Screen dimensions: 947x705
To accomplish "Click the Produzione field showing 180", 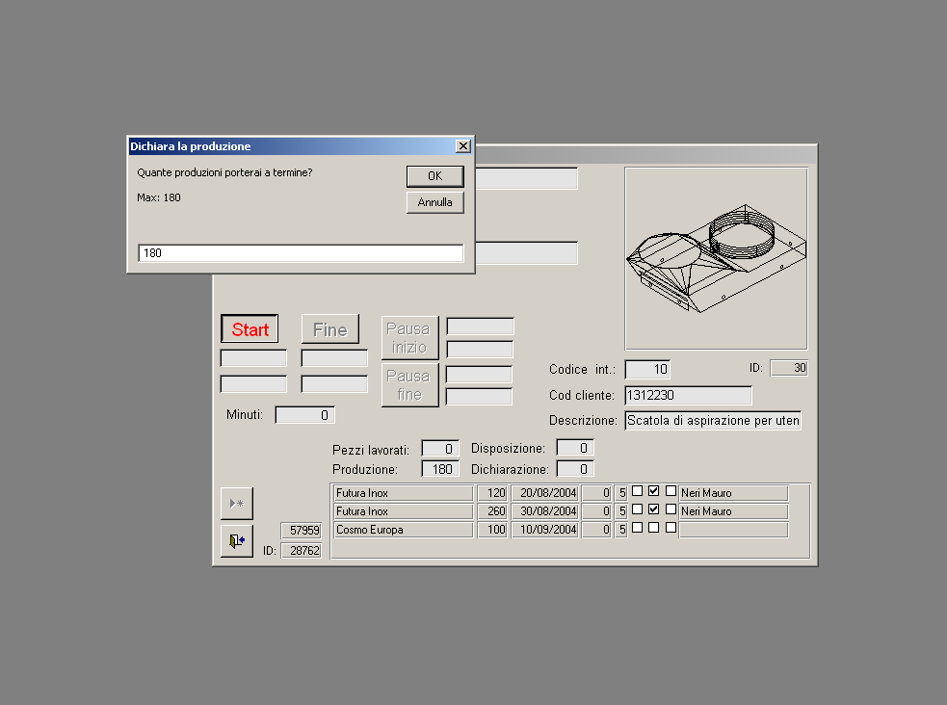I will pos(440,469).
